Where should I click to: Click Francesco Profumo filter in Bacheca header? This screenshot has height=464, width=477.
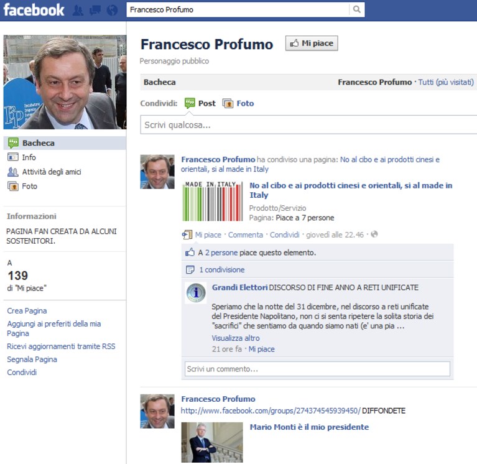tap(375, 82)
